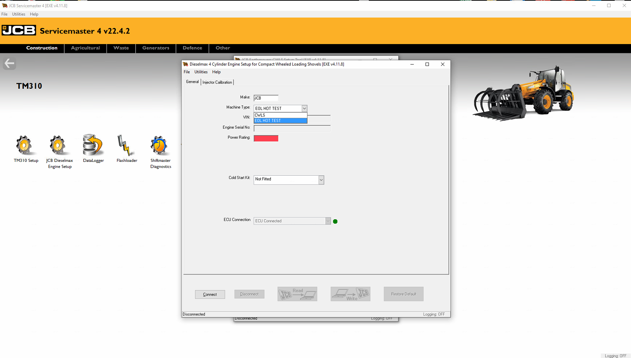This screenshot has width=631, height=358.
Task: Open Help menu in Servicemaster main window
Action: click(x=34, y=14)
